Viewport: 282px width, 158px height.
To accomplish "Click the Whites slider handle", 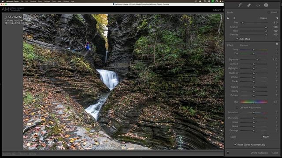I will click(x=254, y=77).
